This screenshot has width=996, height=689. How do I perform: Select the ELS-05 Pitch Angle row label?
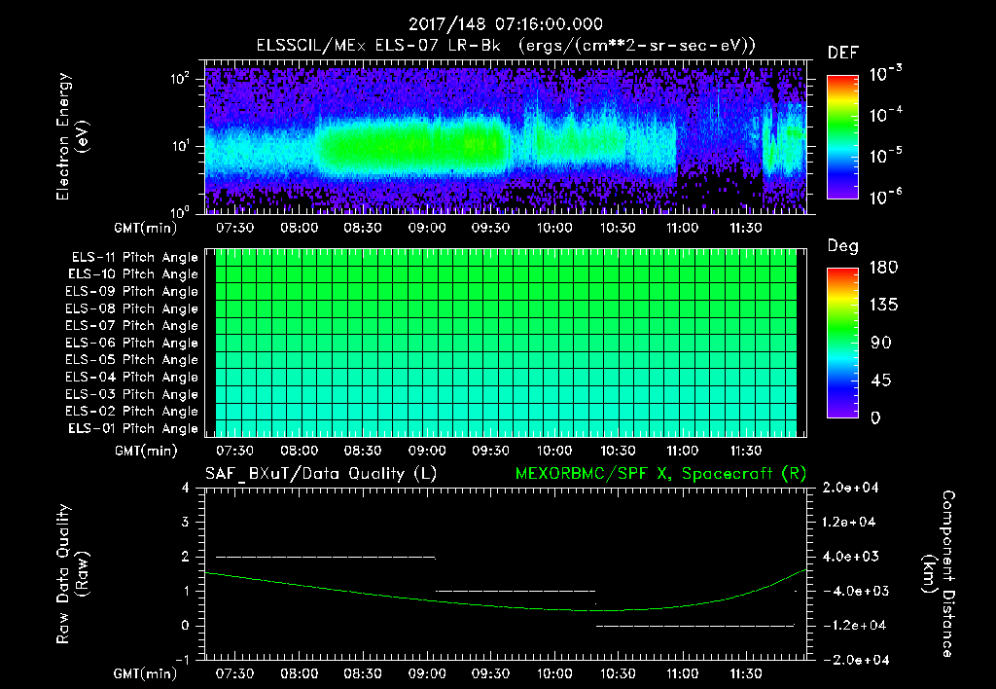tap(131, 360)
